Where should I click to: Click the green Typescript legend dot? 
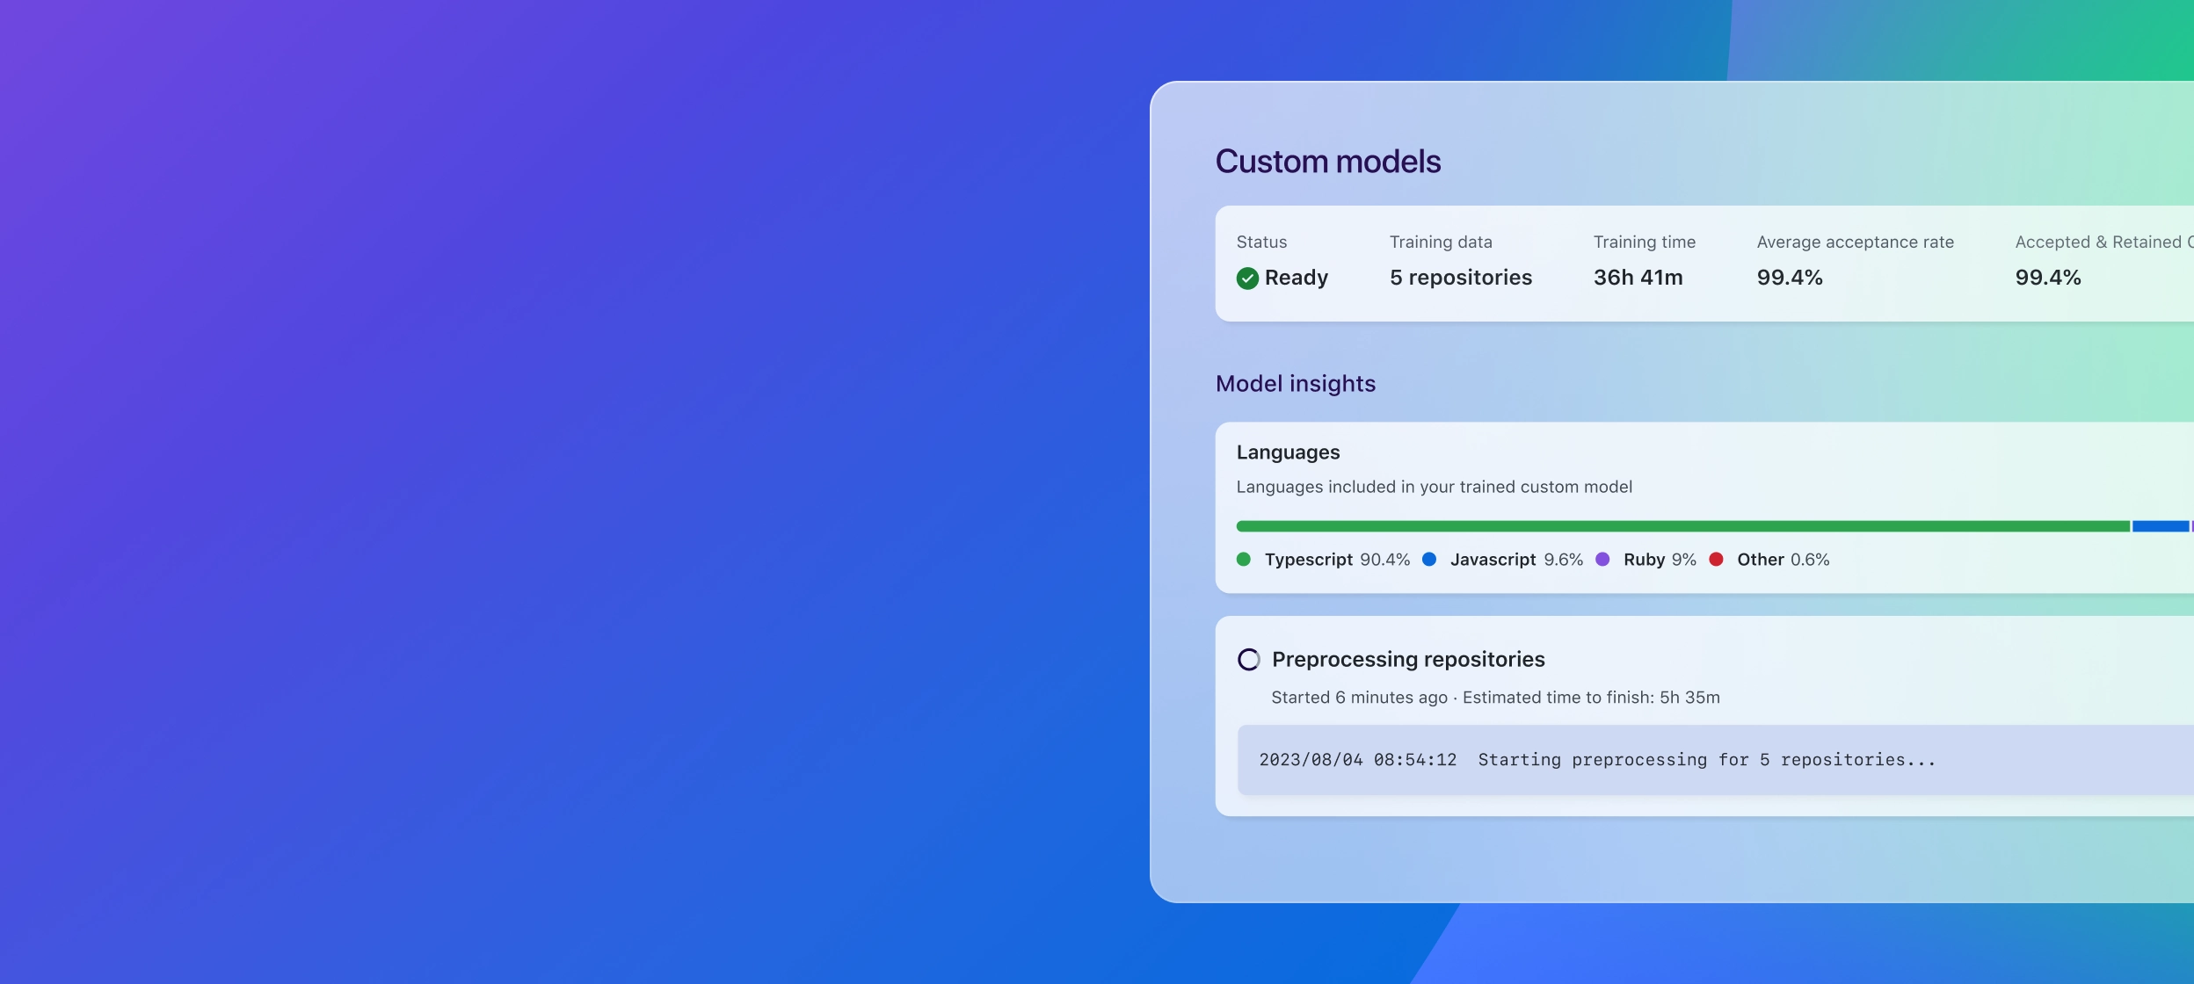(1243, 560)
